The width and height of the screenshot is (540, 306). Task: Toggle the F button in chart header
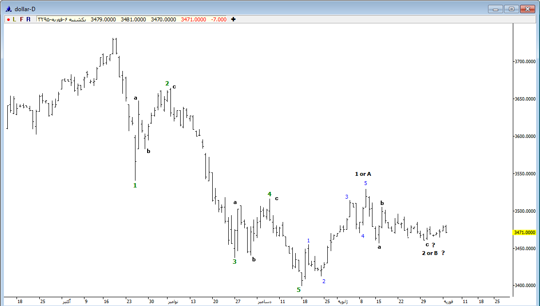pos(21,19)
